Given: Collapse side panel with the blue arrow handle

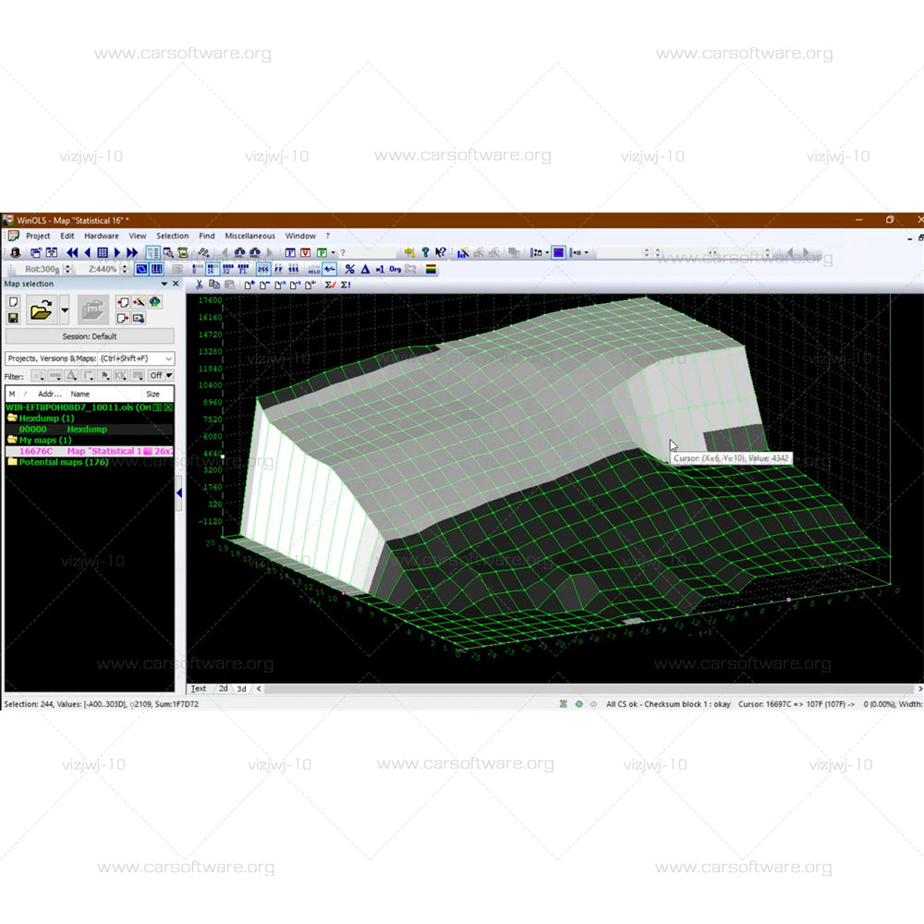Looking at the screenshot, I should [x=179, y=492].
